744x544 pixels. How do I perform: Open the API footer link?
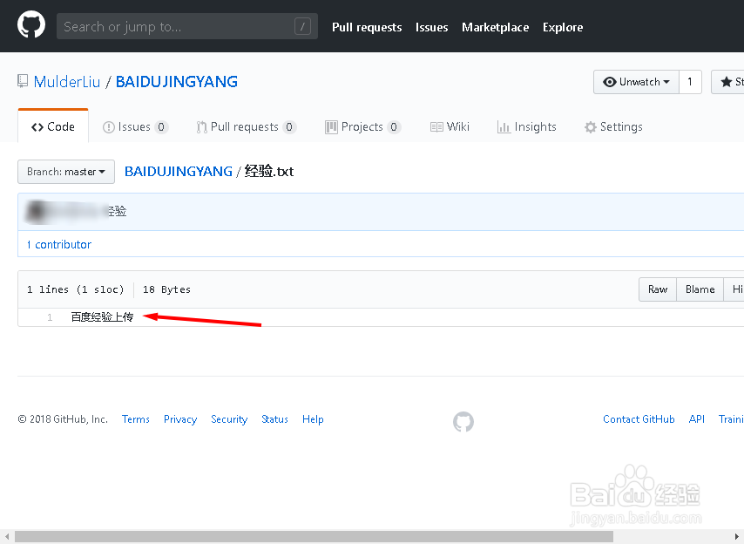697,419
